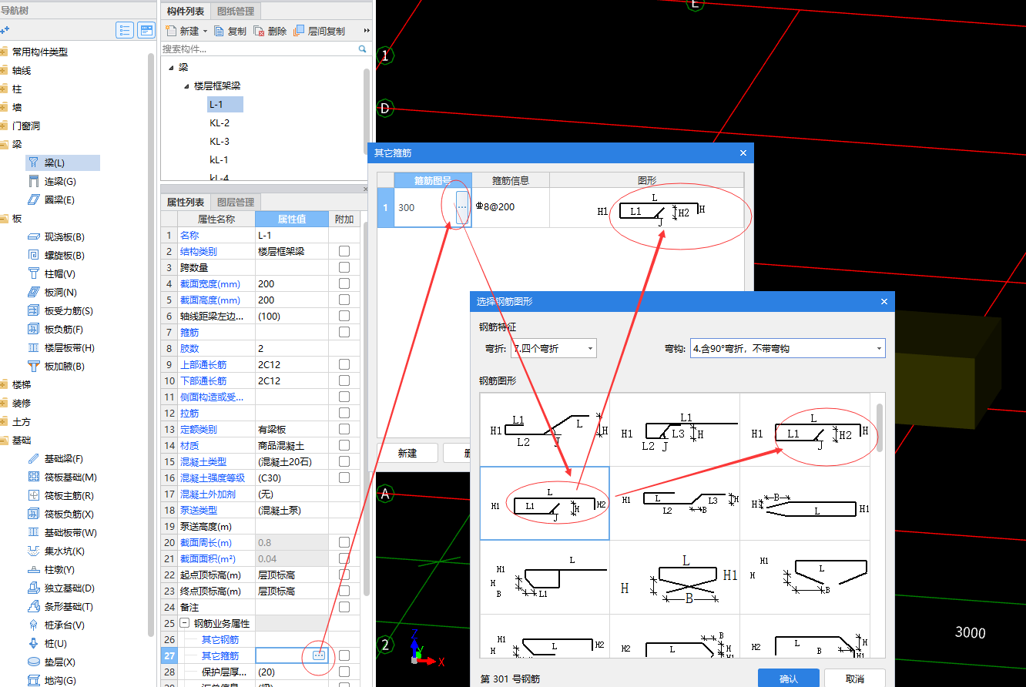The image size is (1026, 687).
Task: Select 板加腋(B) slab haunch item
Action: (x=65, y=366)
